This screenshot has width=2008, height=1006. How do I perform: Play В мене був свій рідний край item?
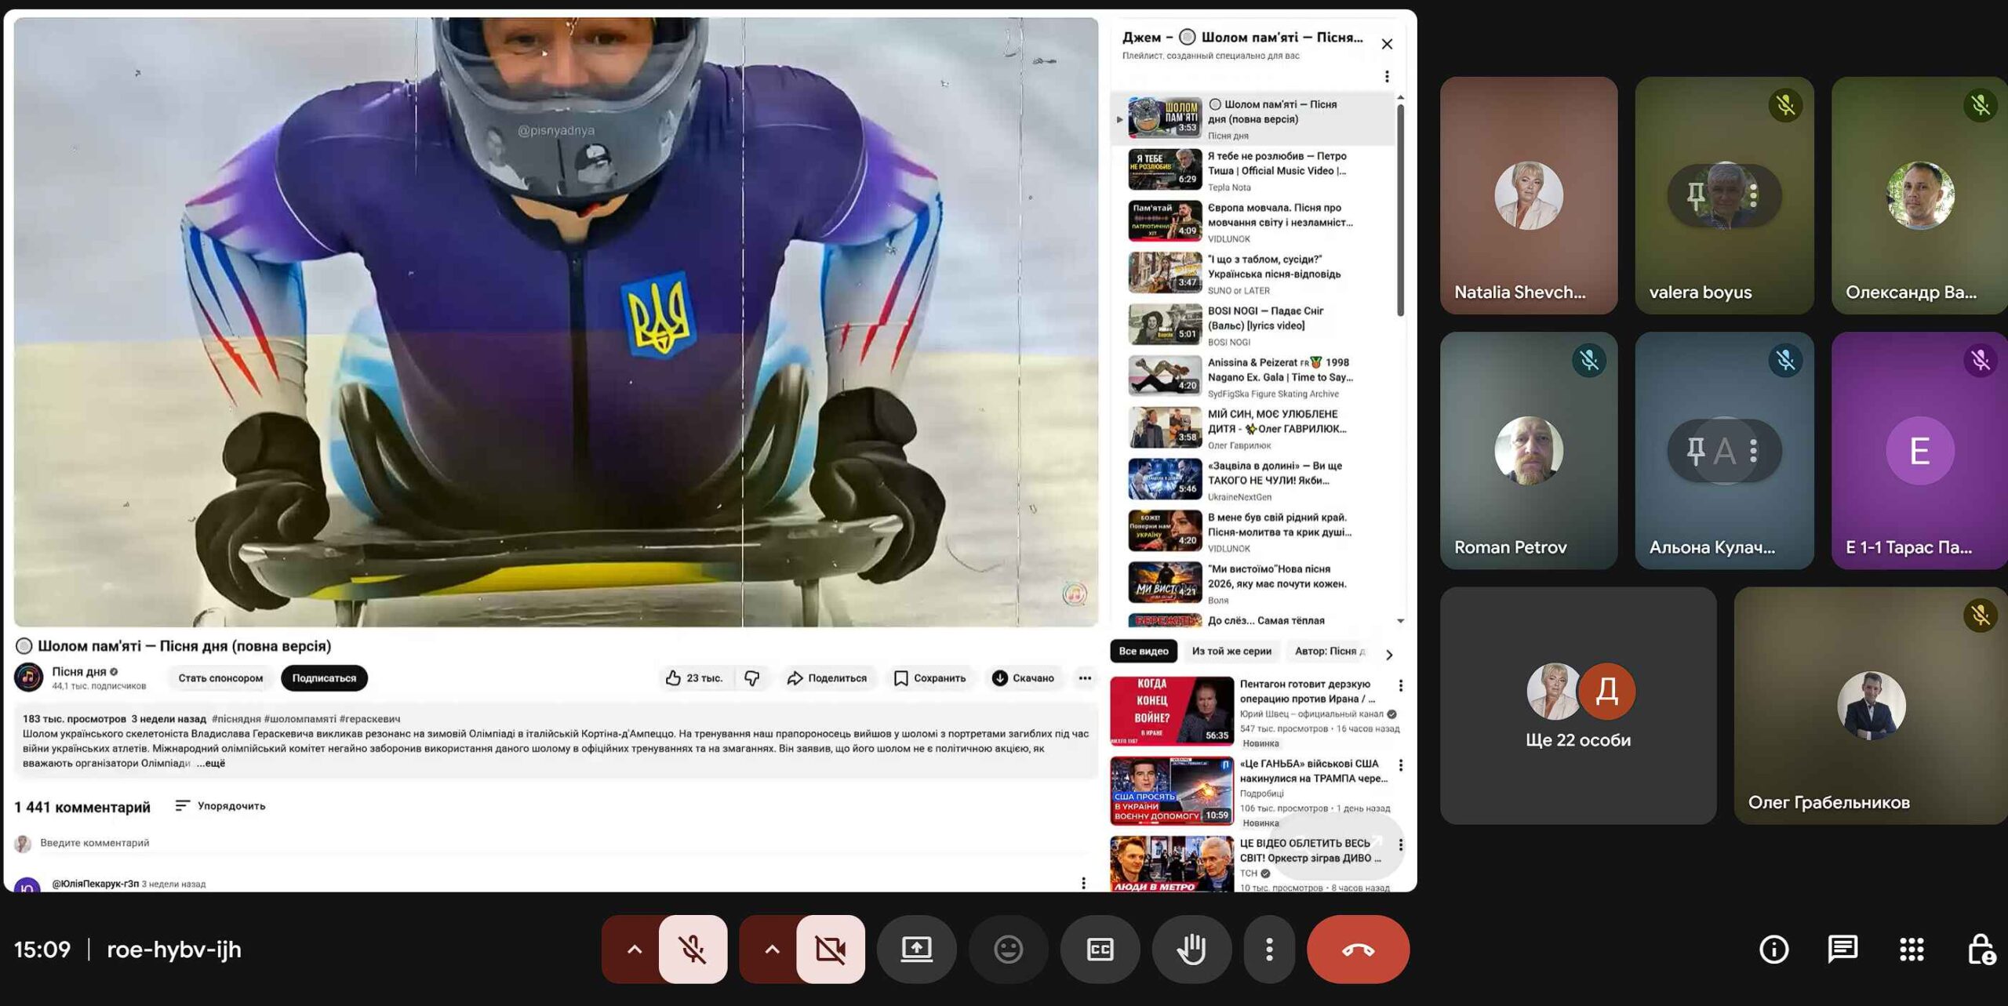1253,532
